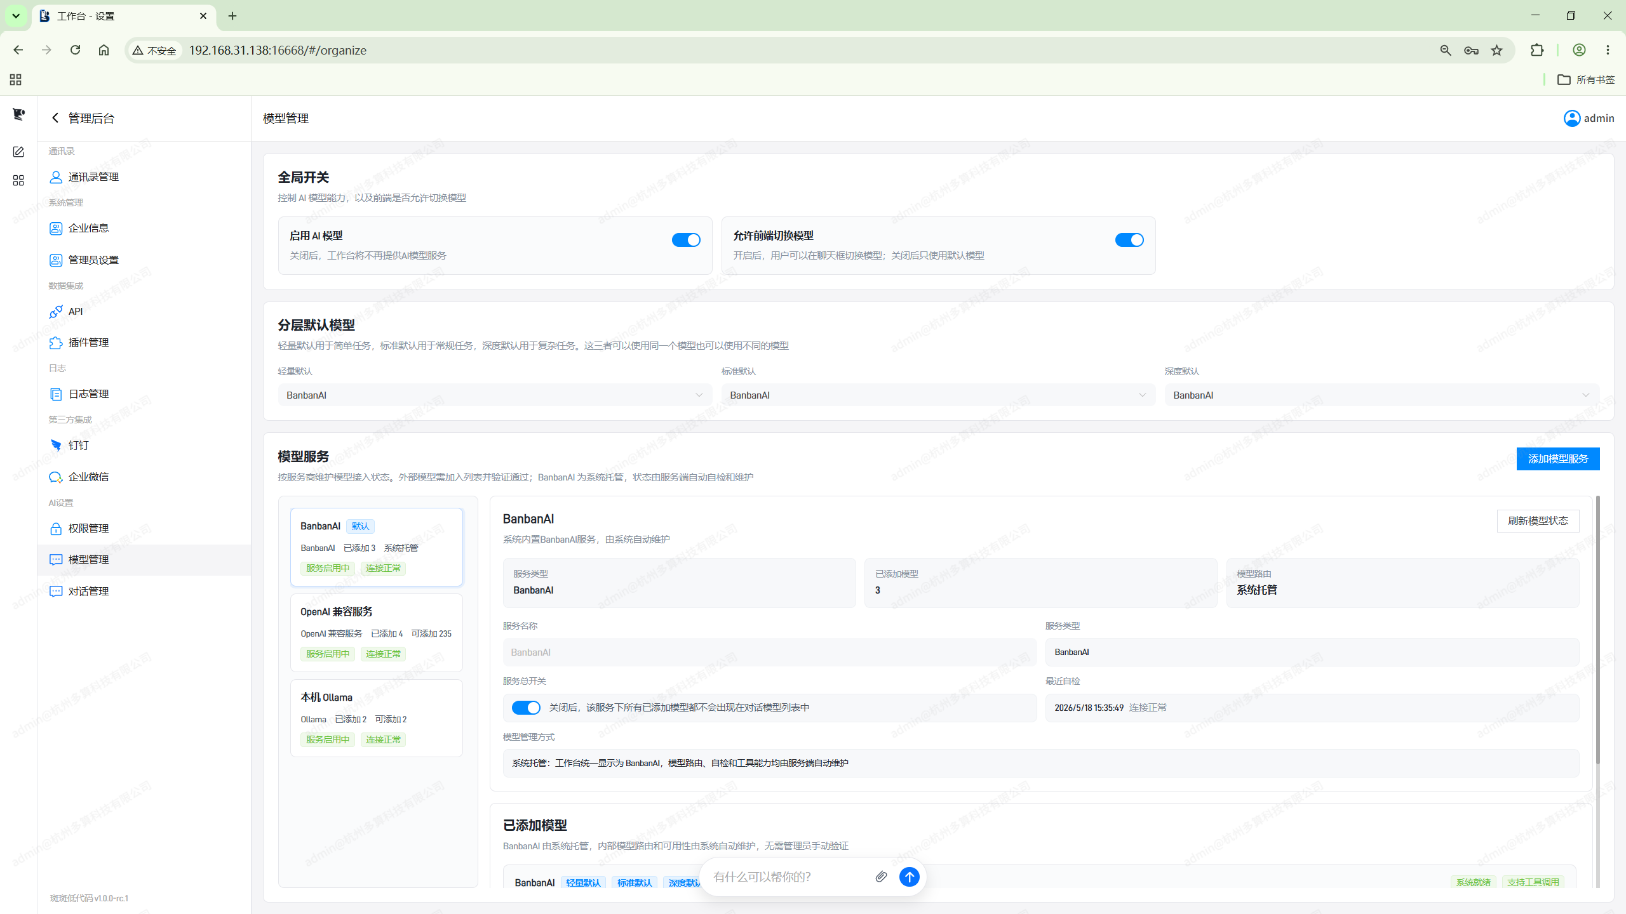
Task: Click 可添加 235 on the OpenAI card
Action: [431, 633]
